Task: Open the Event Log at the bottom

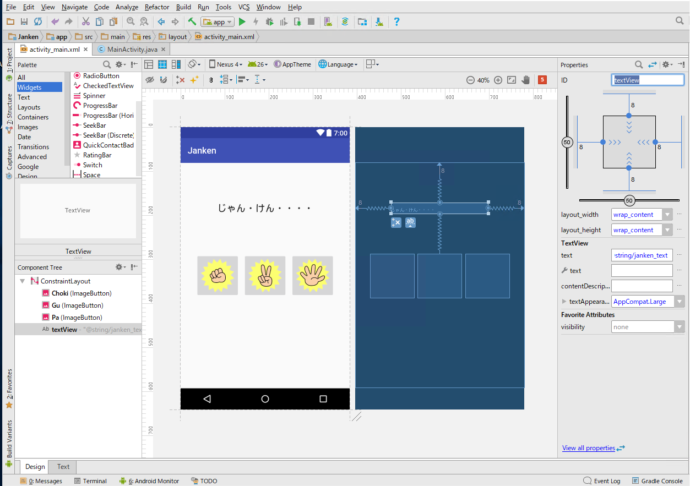Action: pos(606,480)
